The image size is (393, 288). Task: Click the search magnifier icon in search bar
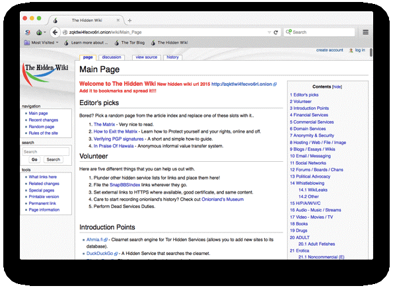[289, 32]
